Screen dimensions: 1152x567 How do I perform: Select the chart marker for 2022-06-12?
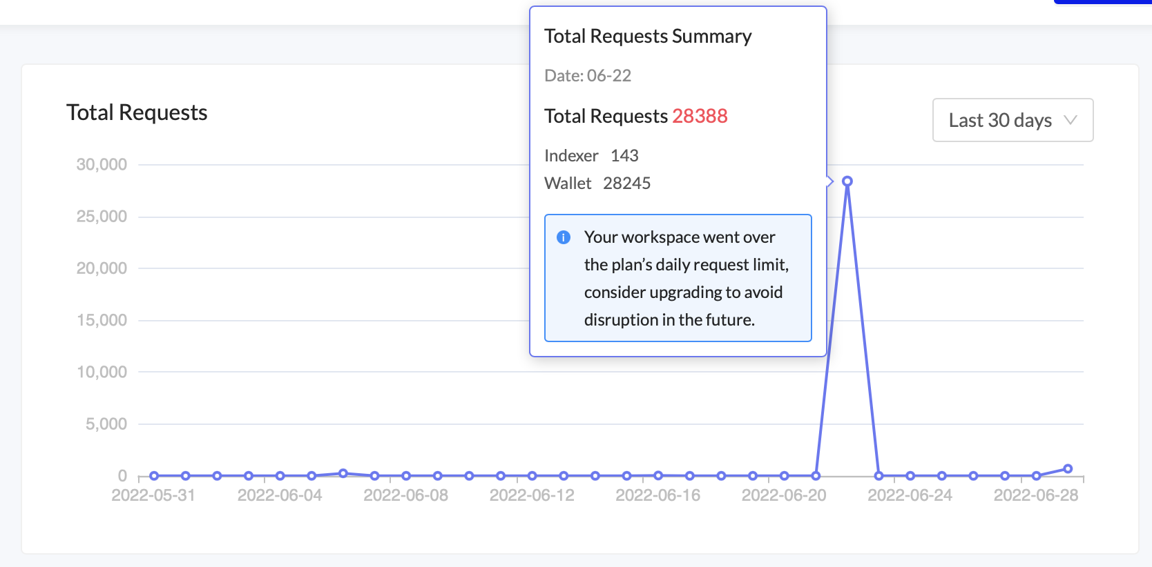[x=532, y=476]
